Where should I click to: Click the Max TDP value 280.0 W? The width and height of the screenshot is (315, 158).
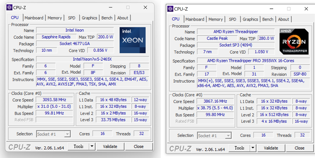click(266, 38)
